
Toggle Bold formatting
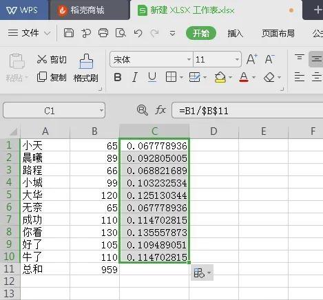pos(118,77)
